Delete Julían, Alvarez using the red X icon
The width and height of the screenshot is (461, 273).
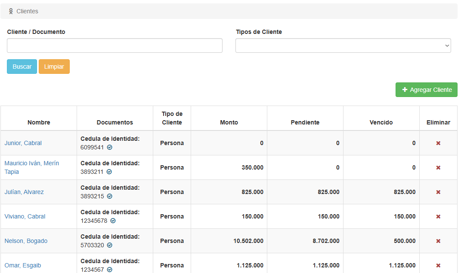pyautogui.click(x=438, y=192)
